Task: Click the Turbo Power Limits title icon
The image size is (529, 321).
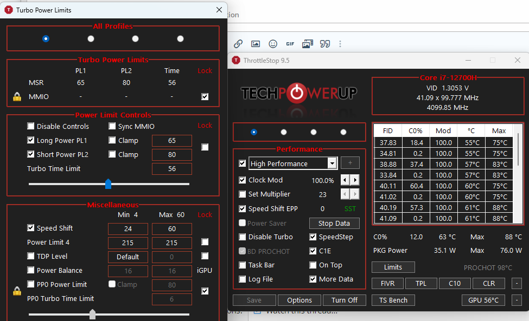Action: tap(9, 10)
